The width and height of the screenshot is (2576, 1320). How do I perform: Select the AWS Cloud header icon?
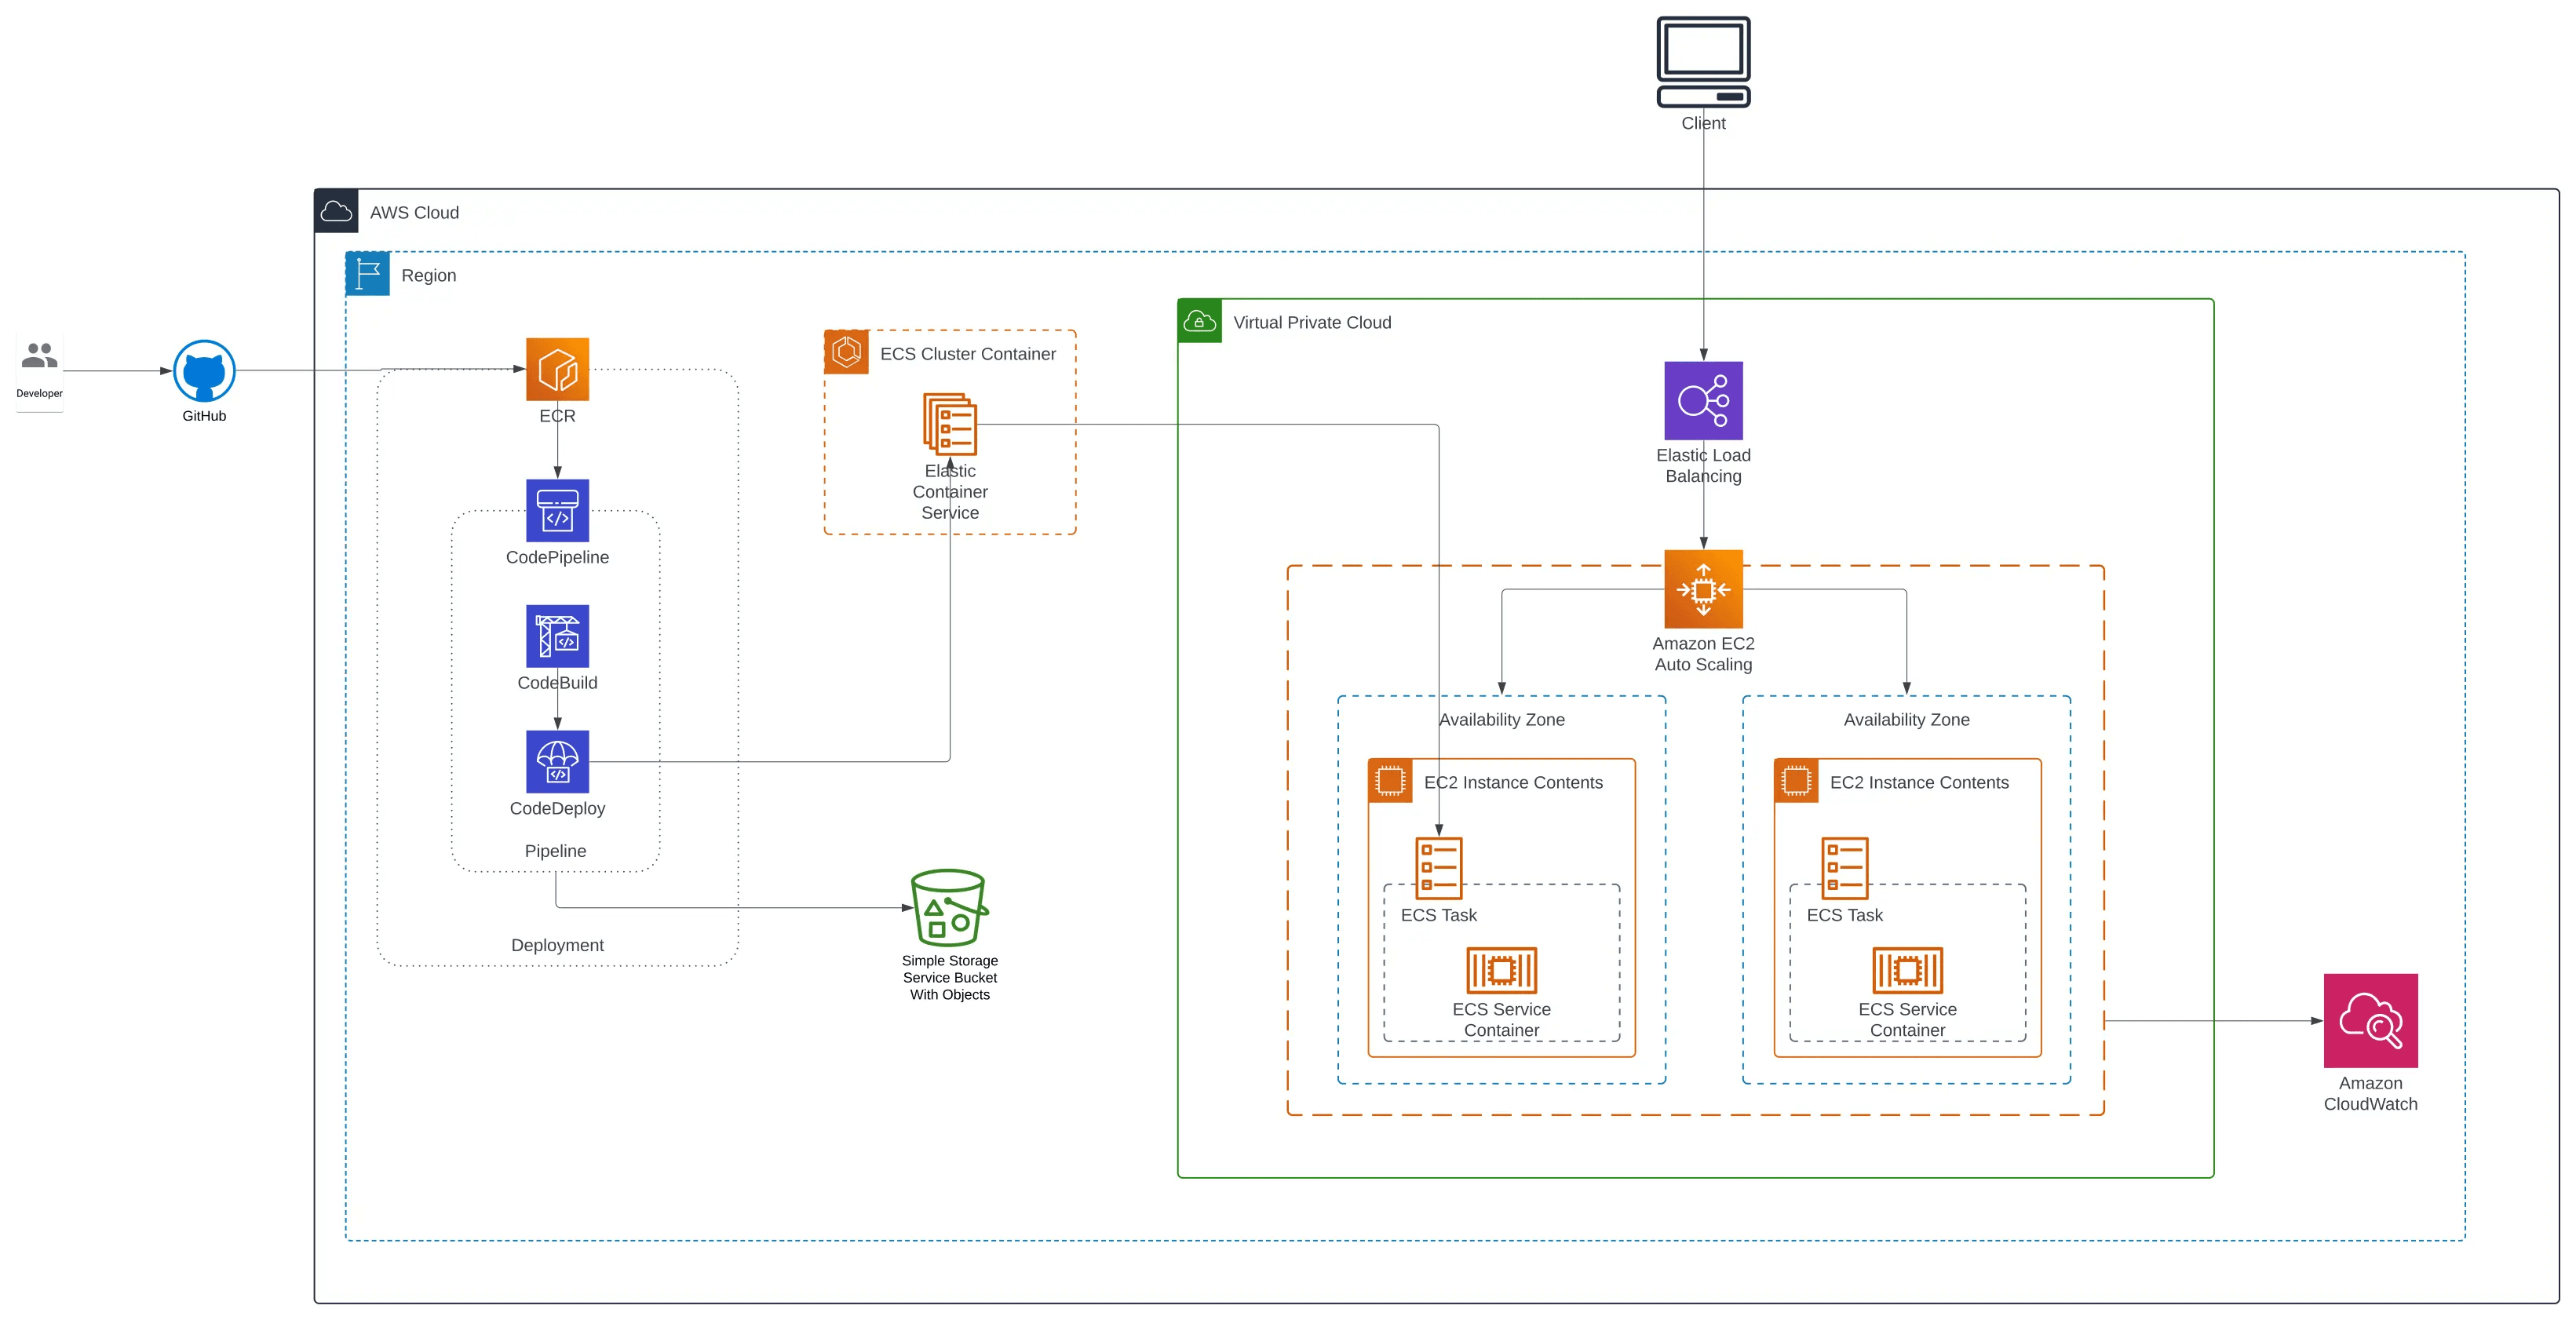[x=336, y=211]
